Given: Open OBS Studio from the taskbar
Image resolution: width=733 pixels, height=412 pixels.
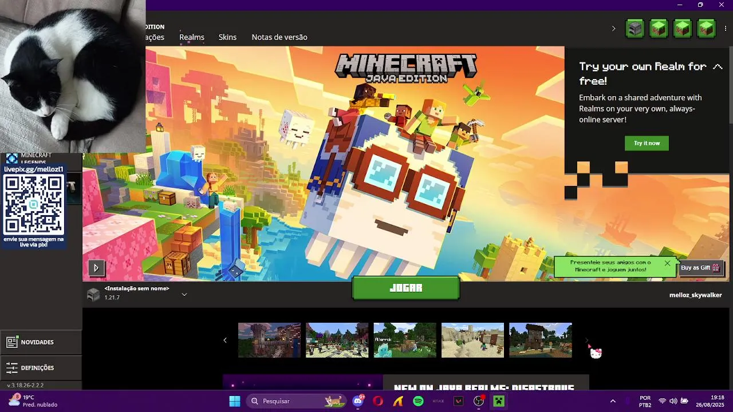Looking at the screenshot, I should pyautogui.click(x=479, y=401).
